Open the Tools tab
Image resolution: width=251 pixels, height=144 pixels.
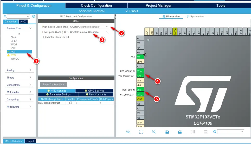click(x=221, y=5)
